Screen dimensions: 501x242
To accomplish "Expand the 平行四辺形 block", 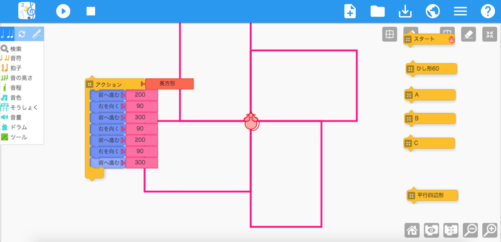I will click(411, 196).
